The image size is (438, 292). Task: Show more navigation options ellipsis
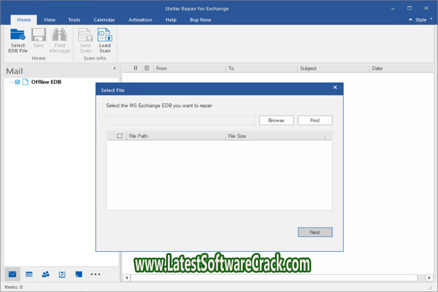(x=96, y=274)
